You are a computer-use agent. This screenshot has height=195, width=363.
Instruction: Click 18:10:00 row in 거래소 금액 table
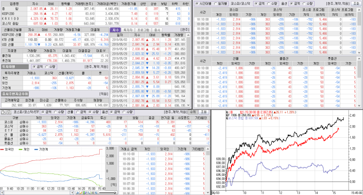[162, 154]
